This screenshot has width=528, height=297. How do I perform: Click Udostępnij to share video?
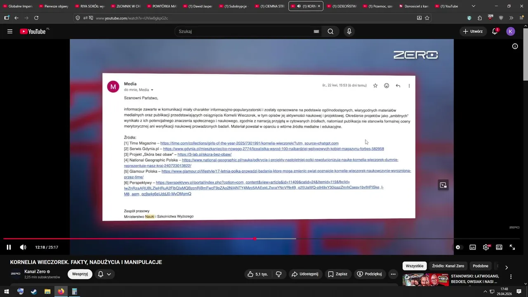[x=305, y=274]
